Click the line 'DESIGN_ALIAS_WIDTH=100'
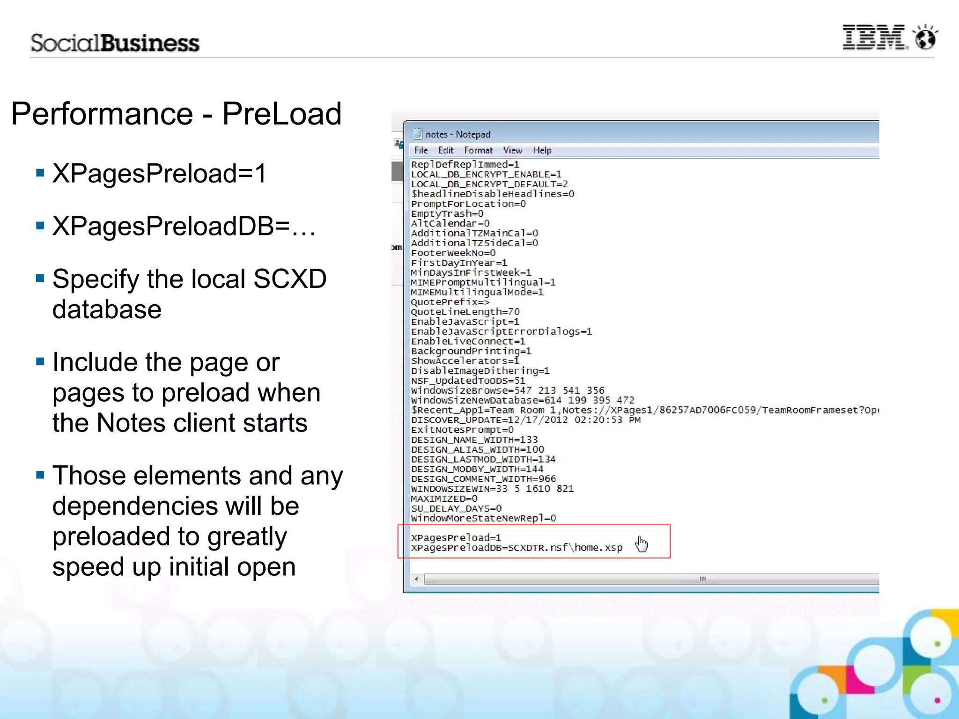Viewport: 959px width, 719px height. pos(477,449)
